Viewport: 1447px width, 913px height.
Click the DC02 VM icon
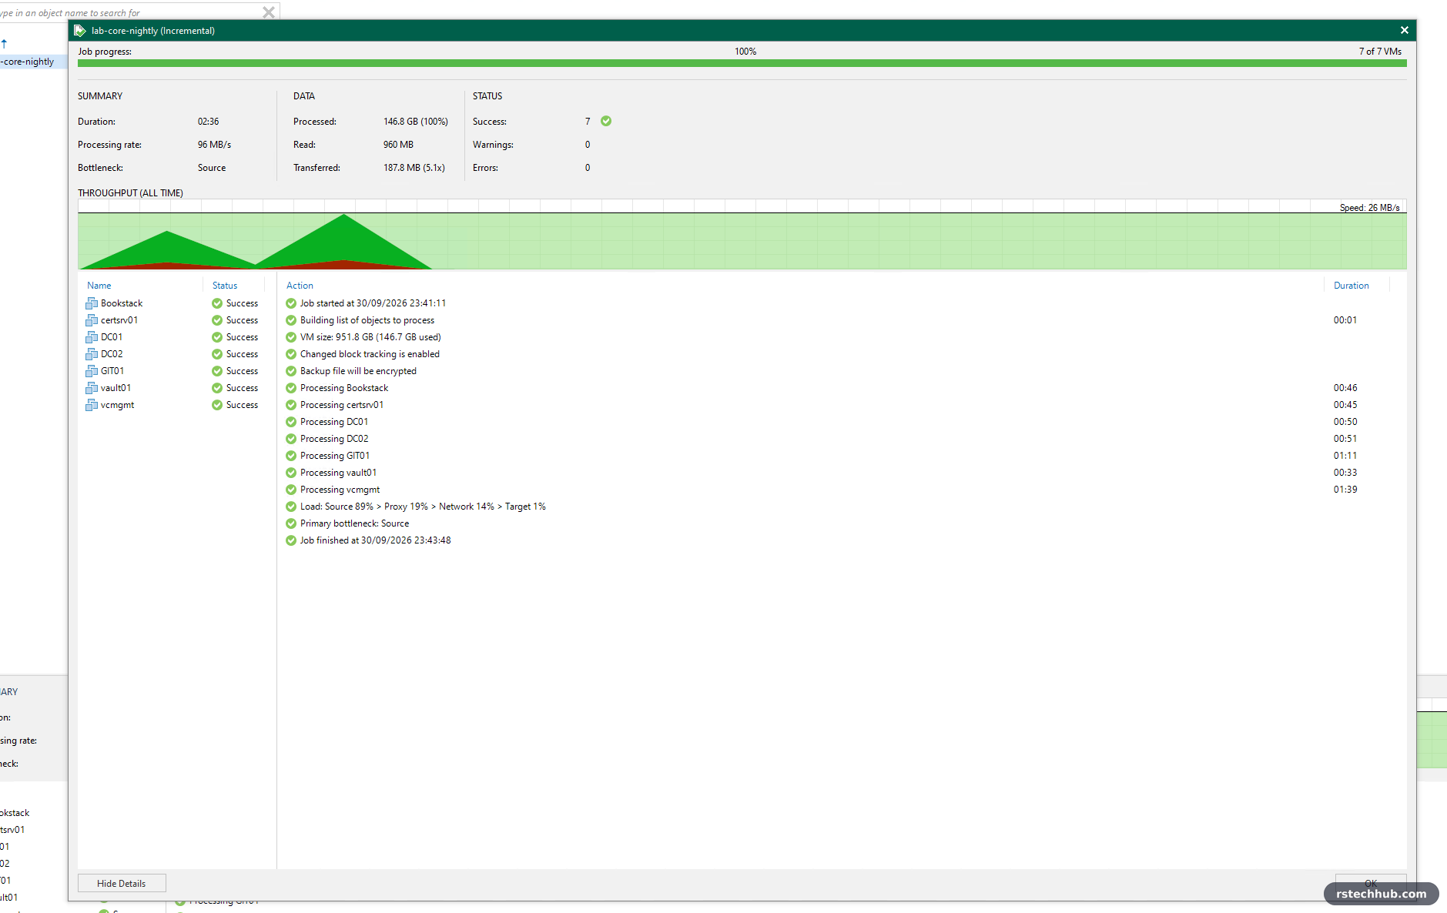click(92, 354)
